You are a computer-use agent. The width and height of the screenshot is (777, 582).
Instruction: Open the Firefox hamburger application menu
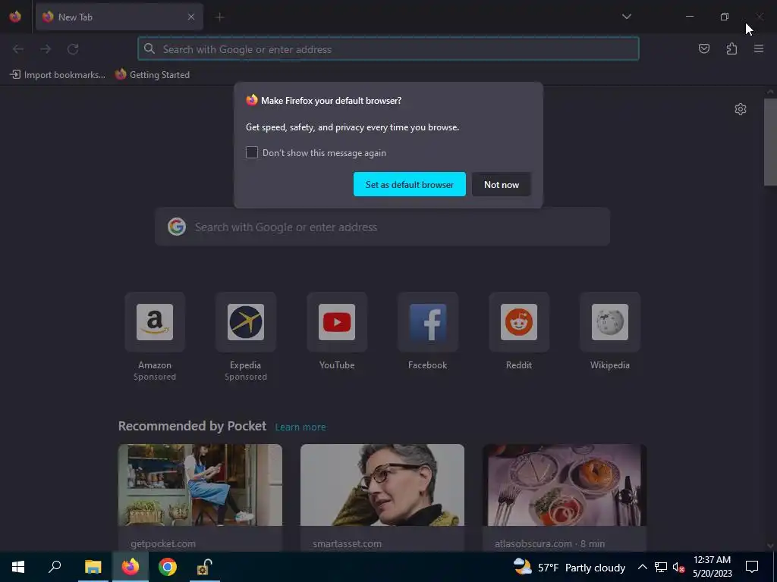point(759,48)
